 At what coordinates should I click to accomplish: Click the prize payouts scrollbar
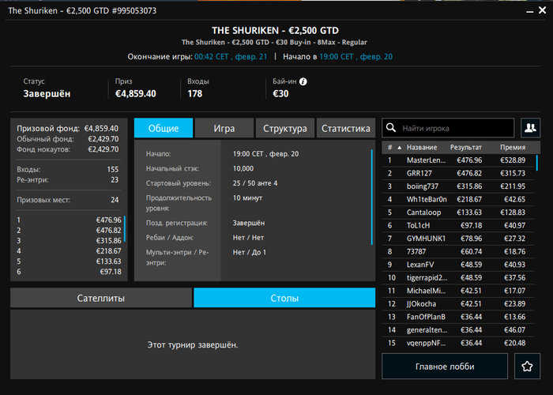[125, 228]
